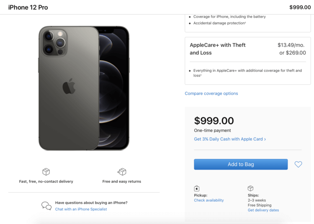Click the iPhone 12 Pro product image
The width and height of the screenshot is (314, 224).
[84, 88]
